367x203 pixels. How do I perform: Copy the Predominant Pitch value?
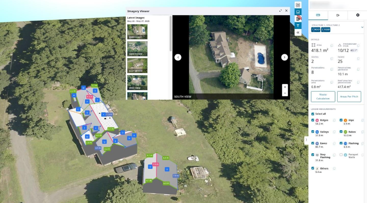[x=358, y=45]
